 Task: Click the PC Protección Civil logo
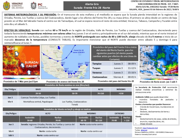(38, 6)
